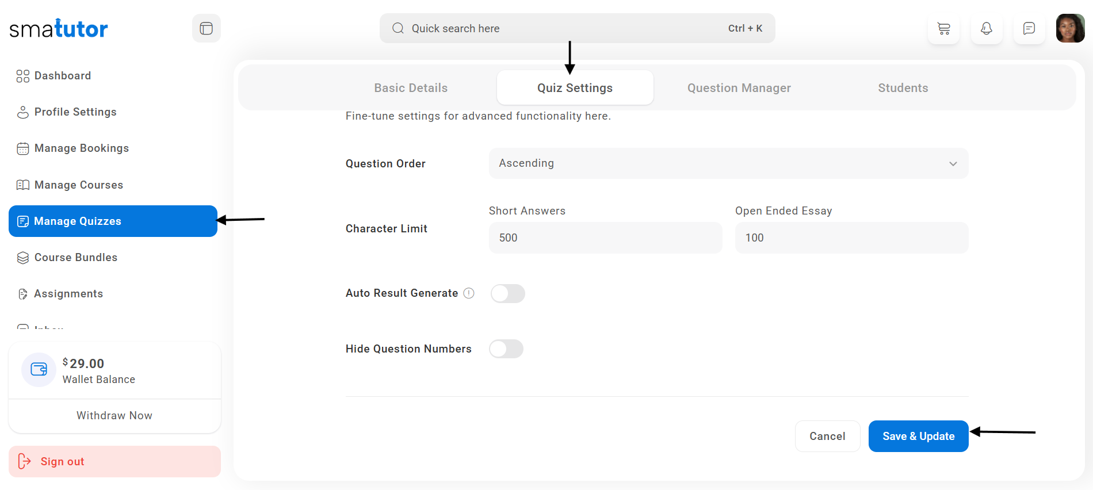The image size is (1093, 490).
Task: Click the Ascending dropdown chevron arrow
Action: point(953,164)
